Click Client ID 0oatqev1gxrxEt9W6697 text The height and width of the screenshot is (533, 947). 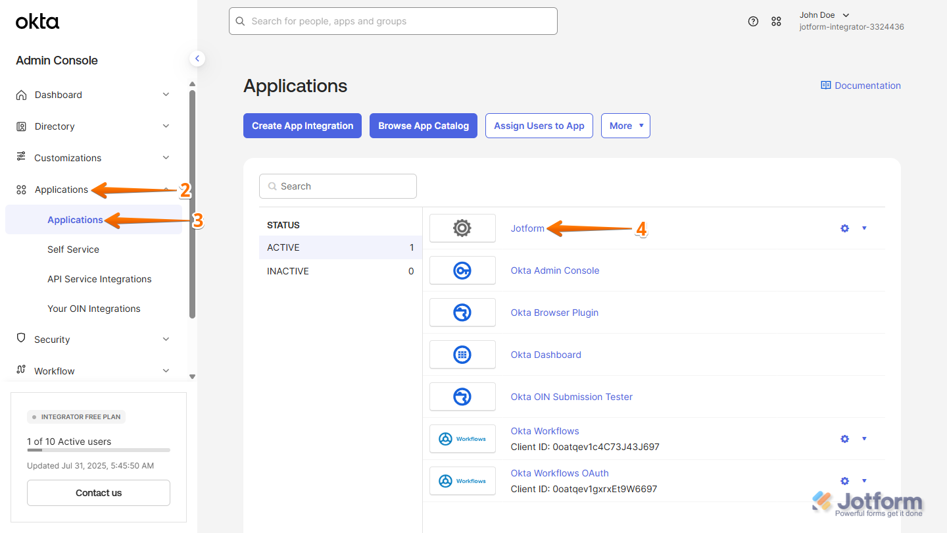click(584, 489)
